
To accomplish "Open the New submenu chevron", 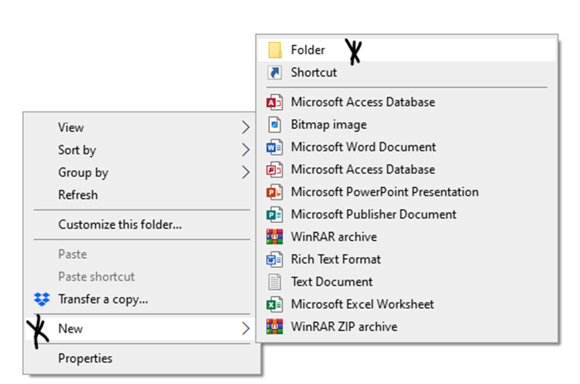I will (x=246, y=328).
